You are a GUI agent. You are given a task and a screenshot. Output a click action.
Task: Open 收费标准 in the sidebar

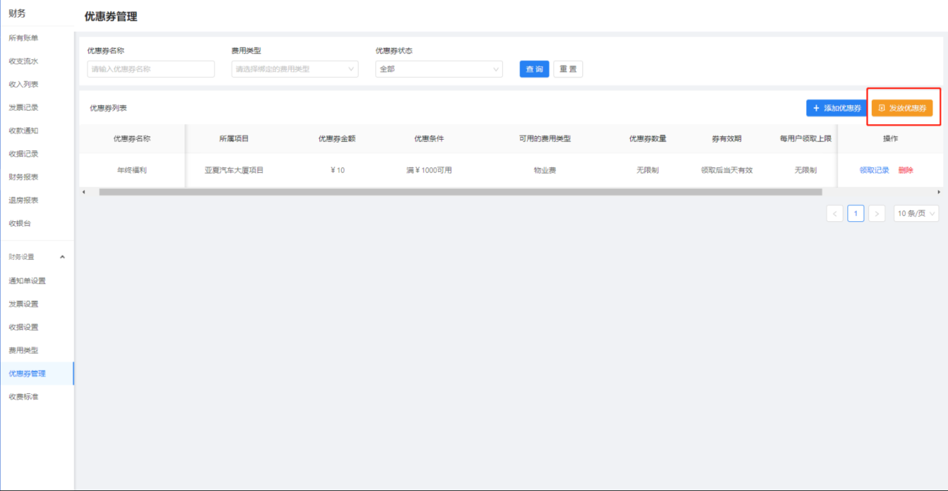23,397
